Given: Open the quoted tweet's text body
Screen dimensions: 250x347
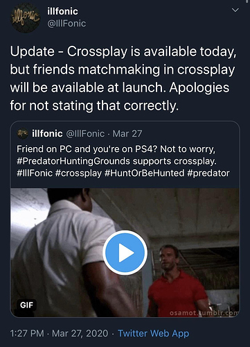Looking at the screenshot, I should click(123, 161).
